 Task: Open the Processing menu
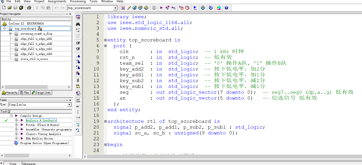(x=78, y=1)
